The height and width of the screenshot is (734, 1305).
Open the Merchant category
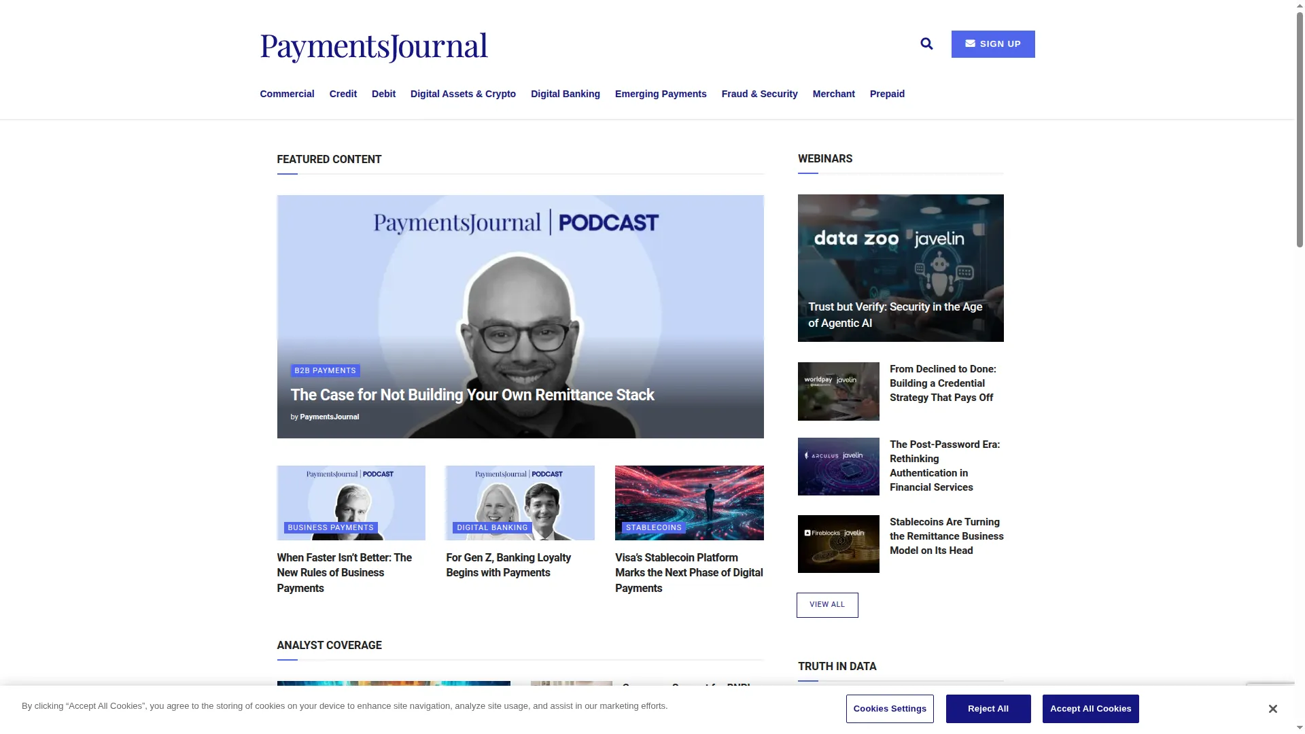point(833,94)
